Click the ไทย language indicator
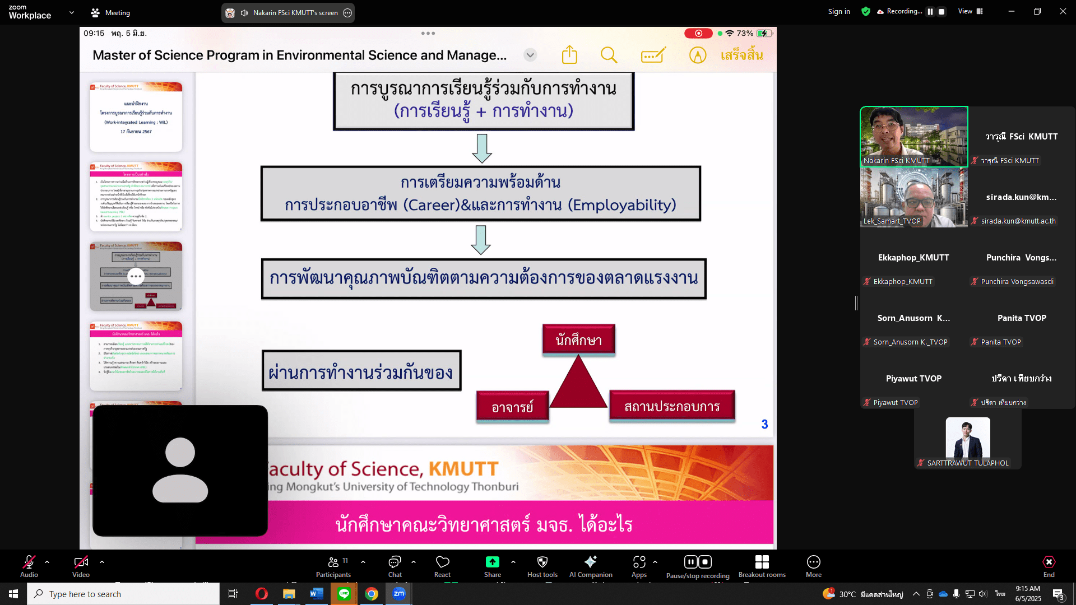 [x=1000, y=594]
